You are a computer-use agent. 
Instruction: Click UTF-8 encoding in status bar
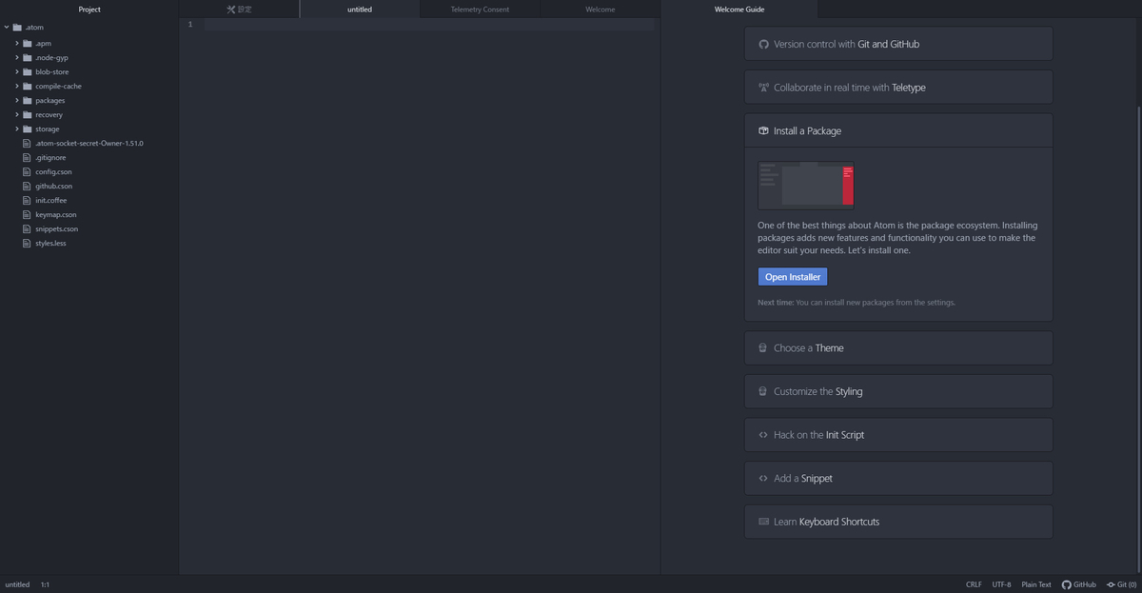point(1001,584)
